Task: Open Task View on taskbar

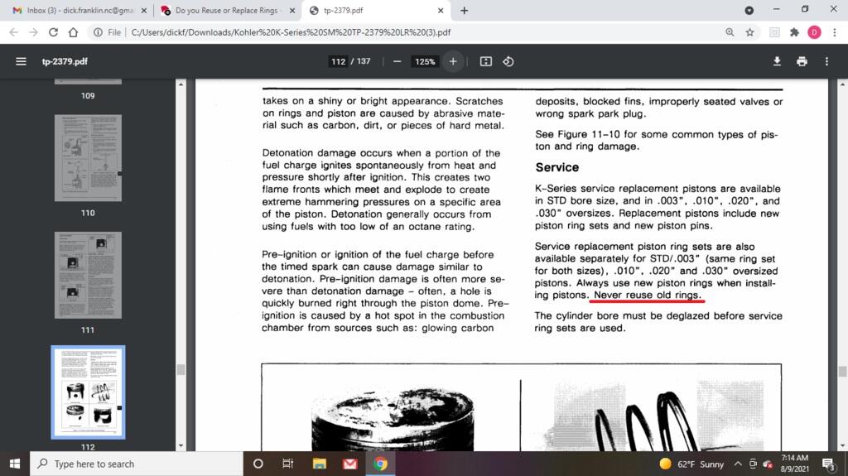Action: (x=287, y=464)
